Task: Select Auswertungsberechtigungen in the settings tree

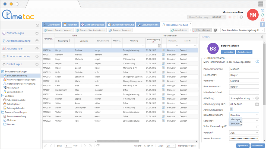Action: click(21, 80)
